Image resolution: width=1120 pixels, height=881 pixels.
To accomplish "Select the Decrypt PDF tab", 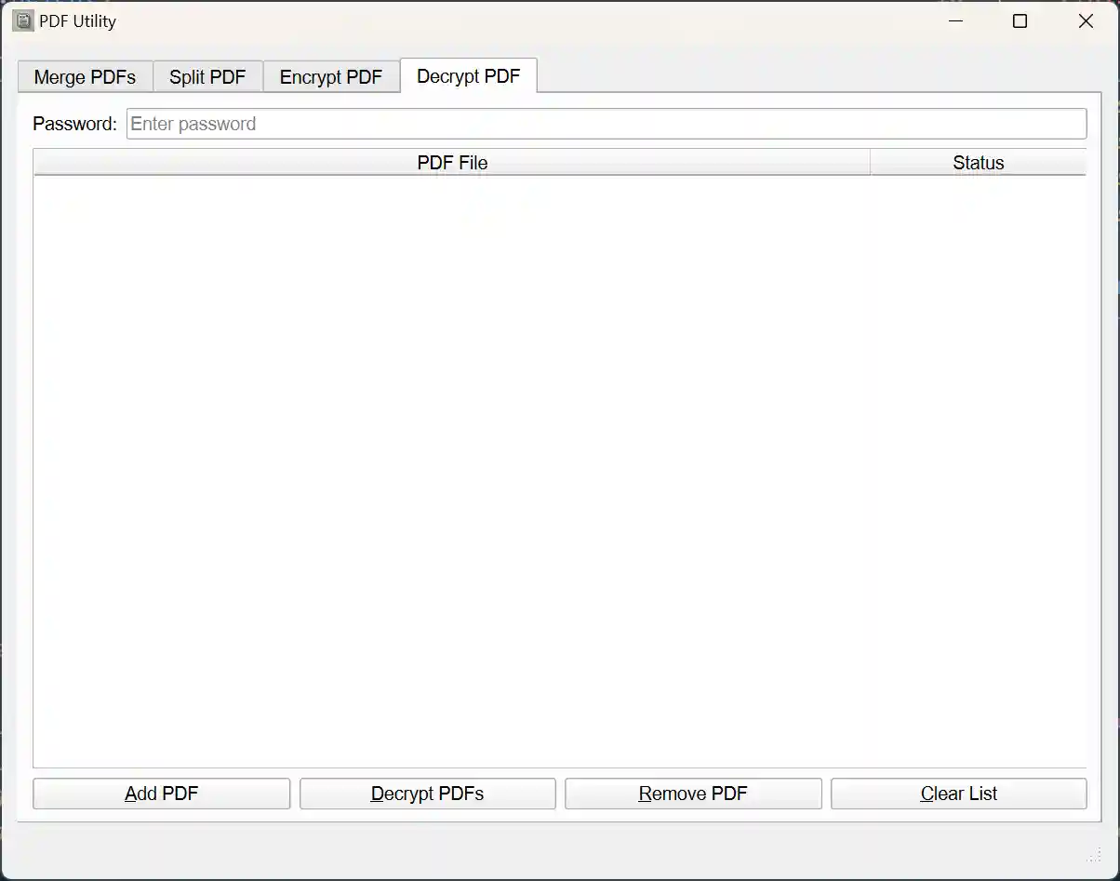I will pyautogui.click(x=469, y=75).
